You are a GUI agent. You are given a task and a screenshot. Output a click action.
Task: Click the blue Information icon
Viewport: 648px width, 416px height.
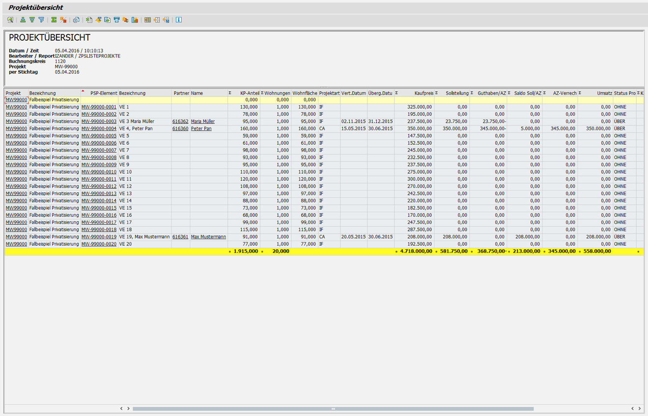tap(179, 20)
